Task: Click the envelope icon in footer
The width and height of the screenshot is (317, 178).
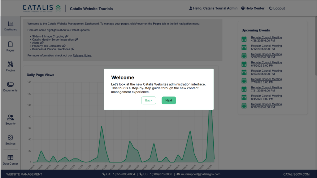Action: click(178, 174)
